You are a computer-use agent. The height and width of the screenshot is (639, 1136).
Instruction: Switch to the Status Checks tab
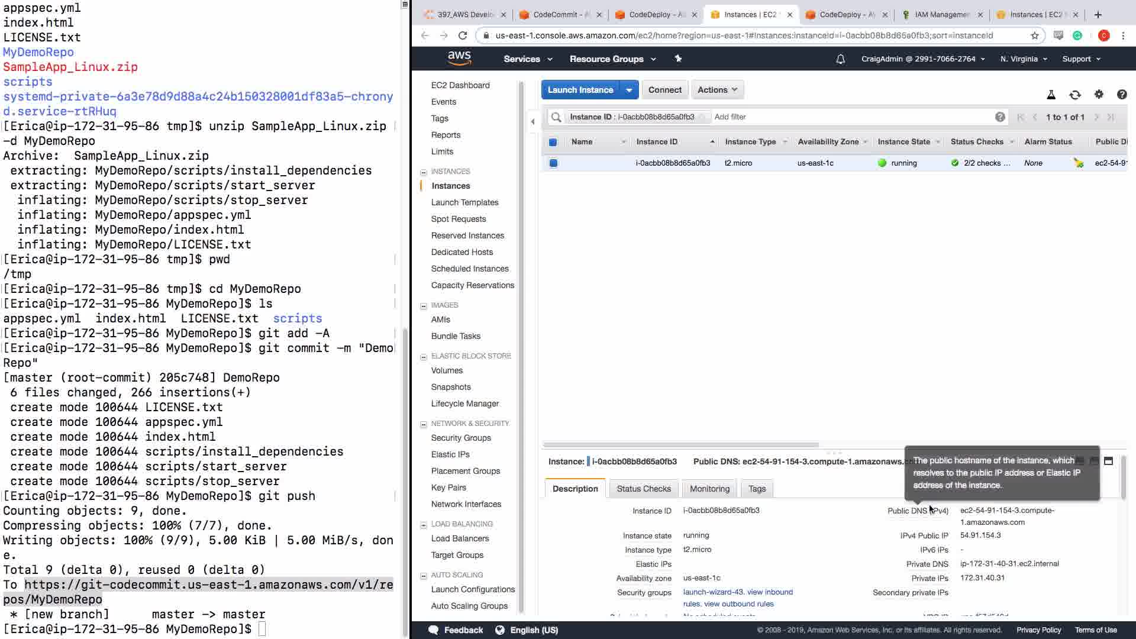pos(644,489)
